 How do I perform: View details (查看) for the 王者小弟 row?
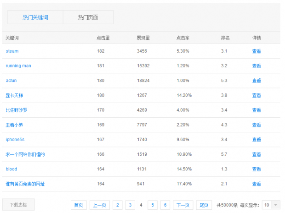[256, 125]
